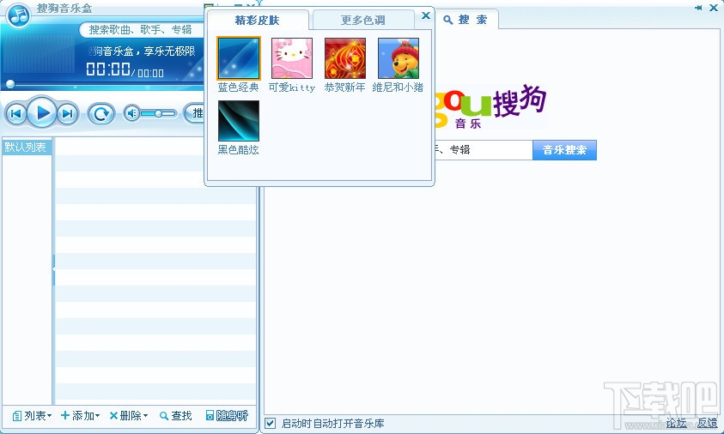Switch to the 更多色调 tab
Image resolution: width=724 pixels, height=434 pixels.
[363, 21]
